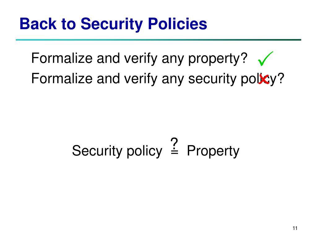
Task: Click the question mark above equals sign
Action: point(174,143)
